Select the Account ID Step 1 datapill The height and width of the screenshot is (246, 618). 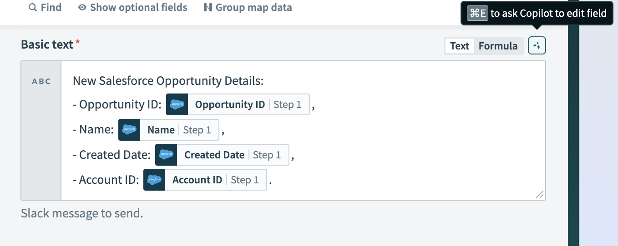pyautogui.click(x=215, y=180)
